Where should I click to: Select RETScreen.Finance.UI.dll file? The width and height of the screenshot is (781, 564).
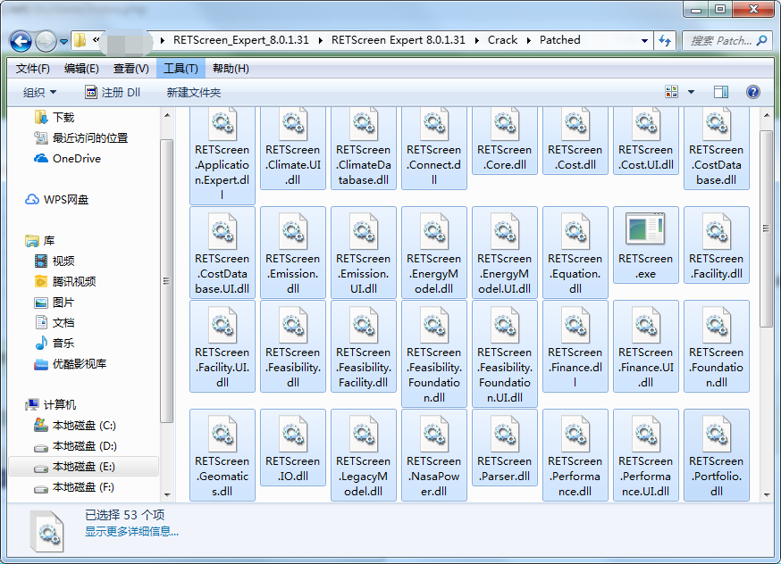646,345
